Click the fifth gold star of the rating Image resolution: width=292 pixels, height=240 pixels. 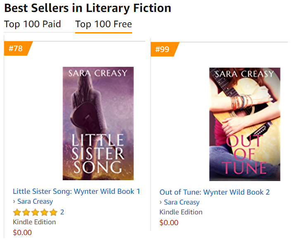pyautogui.click(x=53, y=213)
